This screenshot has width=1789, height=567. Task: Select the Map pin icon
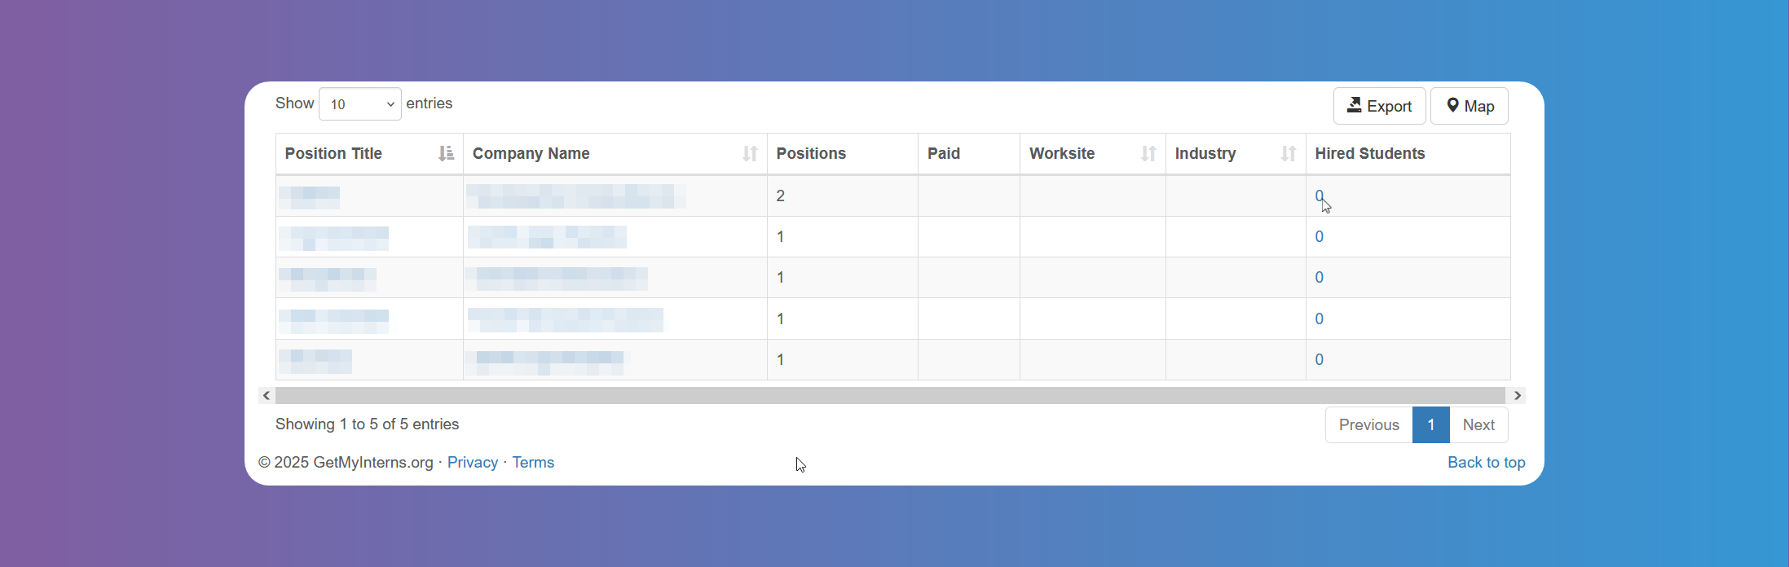(x=1452, y=105)
